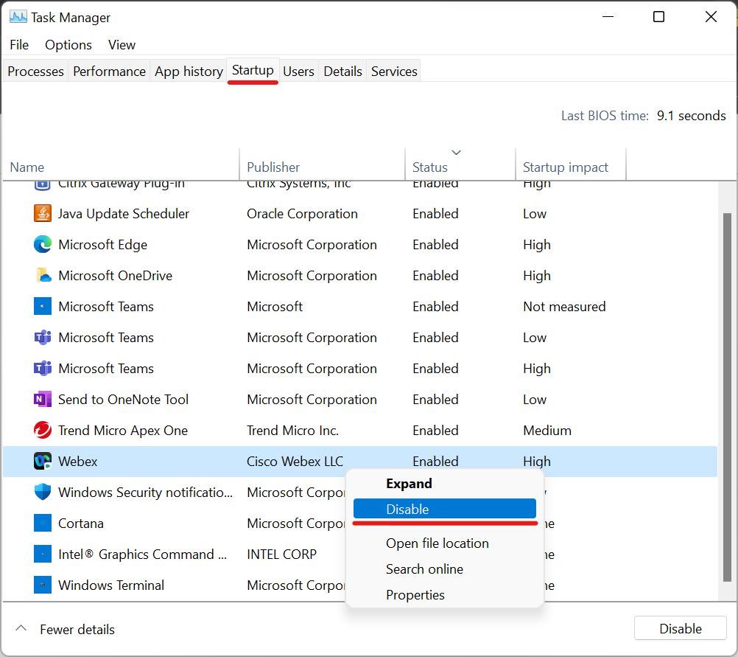Image resolution: width=738 pixels, height=657 pixels.
Task: Open the File menu
Action: point(19,45)
